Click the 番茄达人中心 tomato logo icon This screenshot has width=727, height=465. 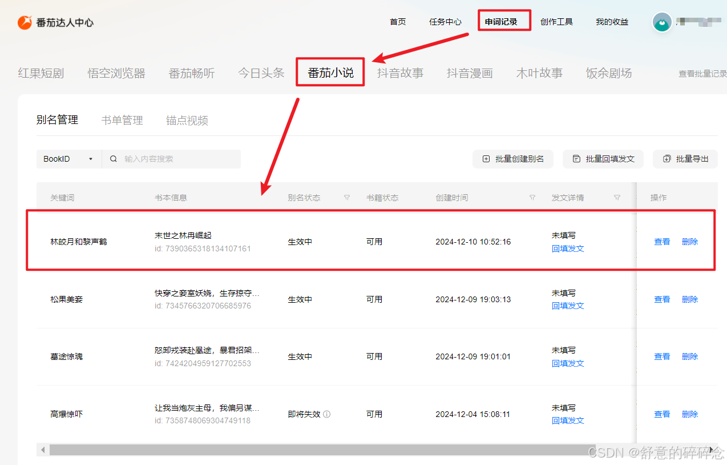pyautogui.click(x=25, y=22)
